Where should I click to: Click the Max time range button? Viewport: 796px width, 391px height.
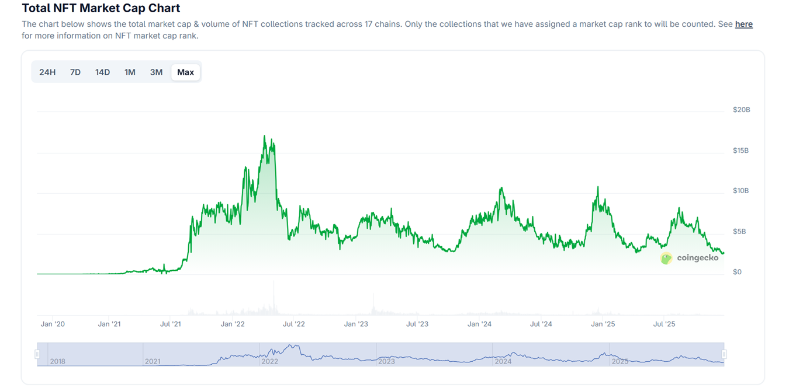click(185, 72)
